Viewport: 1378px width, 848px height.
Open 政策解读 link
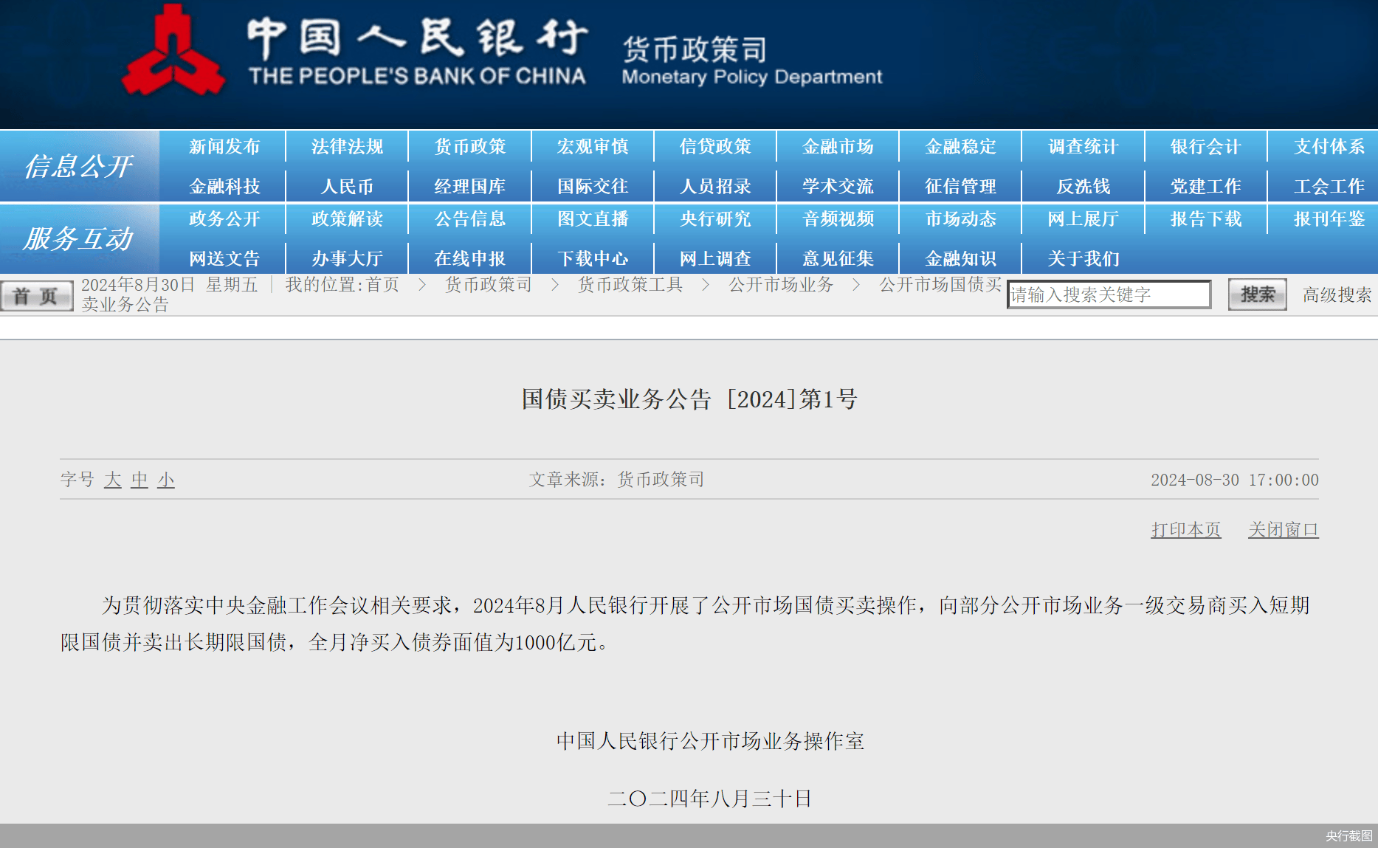(347, 219)
